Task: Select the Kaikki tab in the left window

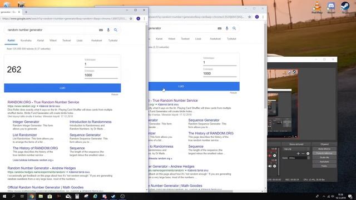Action: pyautogui.click(x=11, y=41)
